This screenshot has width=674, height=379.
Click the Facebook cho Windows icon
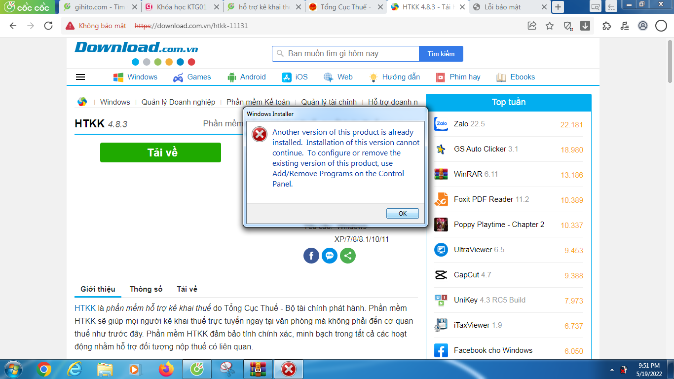tap(441, 350)
